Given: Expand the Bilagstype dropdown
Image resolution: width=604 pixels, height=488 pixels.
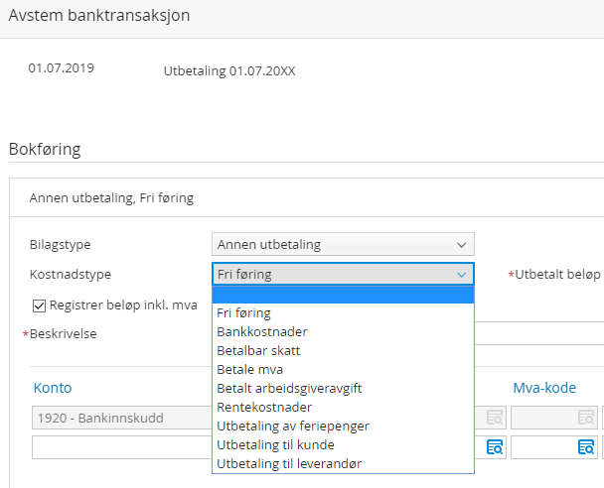Looking at the screenshot, I should pos(343,244).
